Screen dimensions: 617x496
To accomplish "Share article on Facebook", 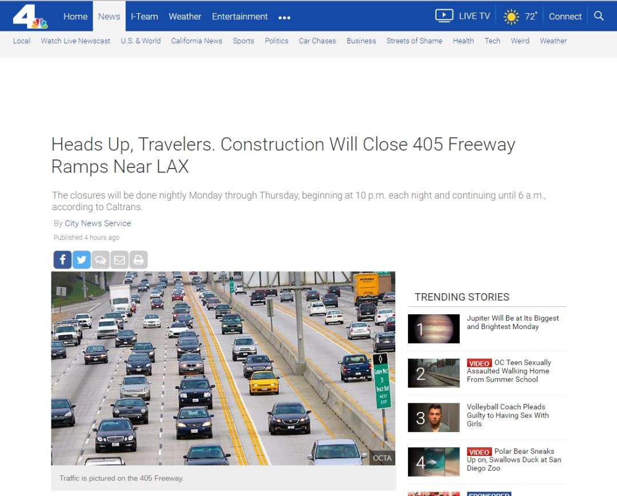I will [x=63, y=260].
